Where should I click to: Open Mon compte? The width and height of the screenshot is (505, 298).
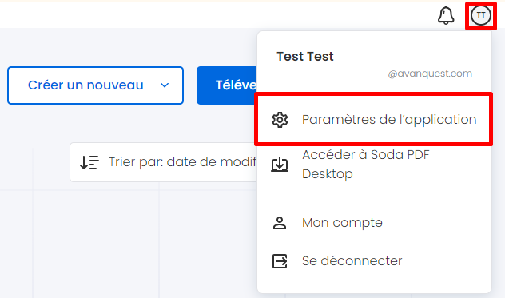tap(374, 223)
